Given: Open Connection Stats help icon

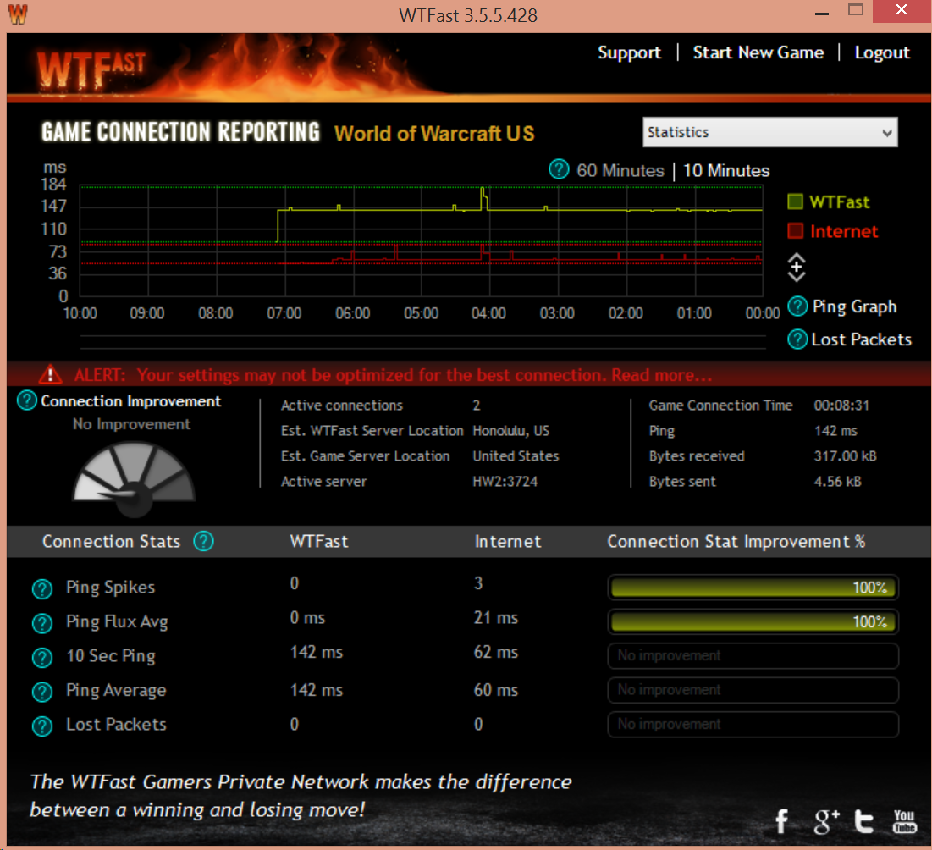Looking at the screenshot, I should pyautogui.click(x=203, y=542).
